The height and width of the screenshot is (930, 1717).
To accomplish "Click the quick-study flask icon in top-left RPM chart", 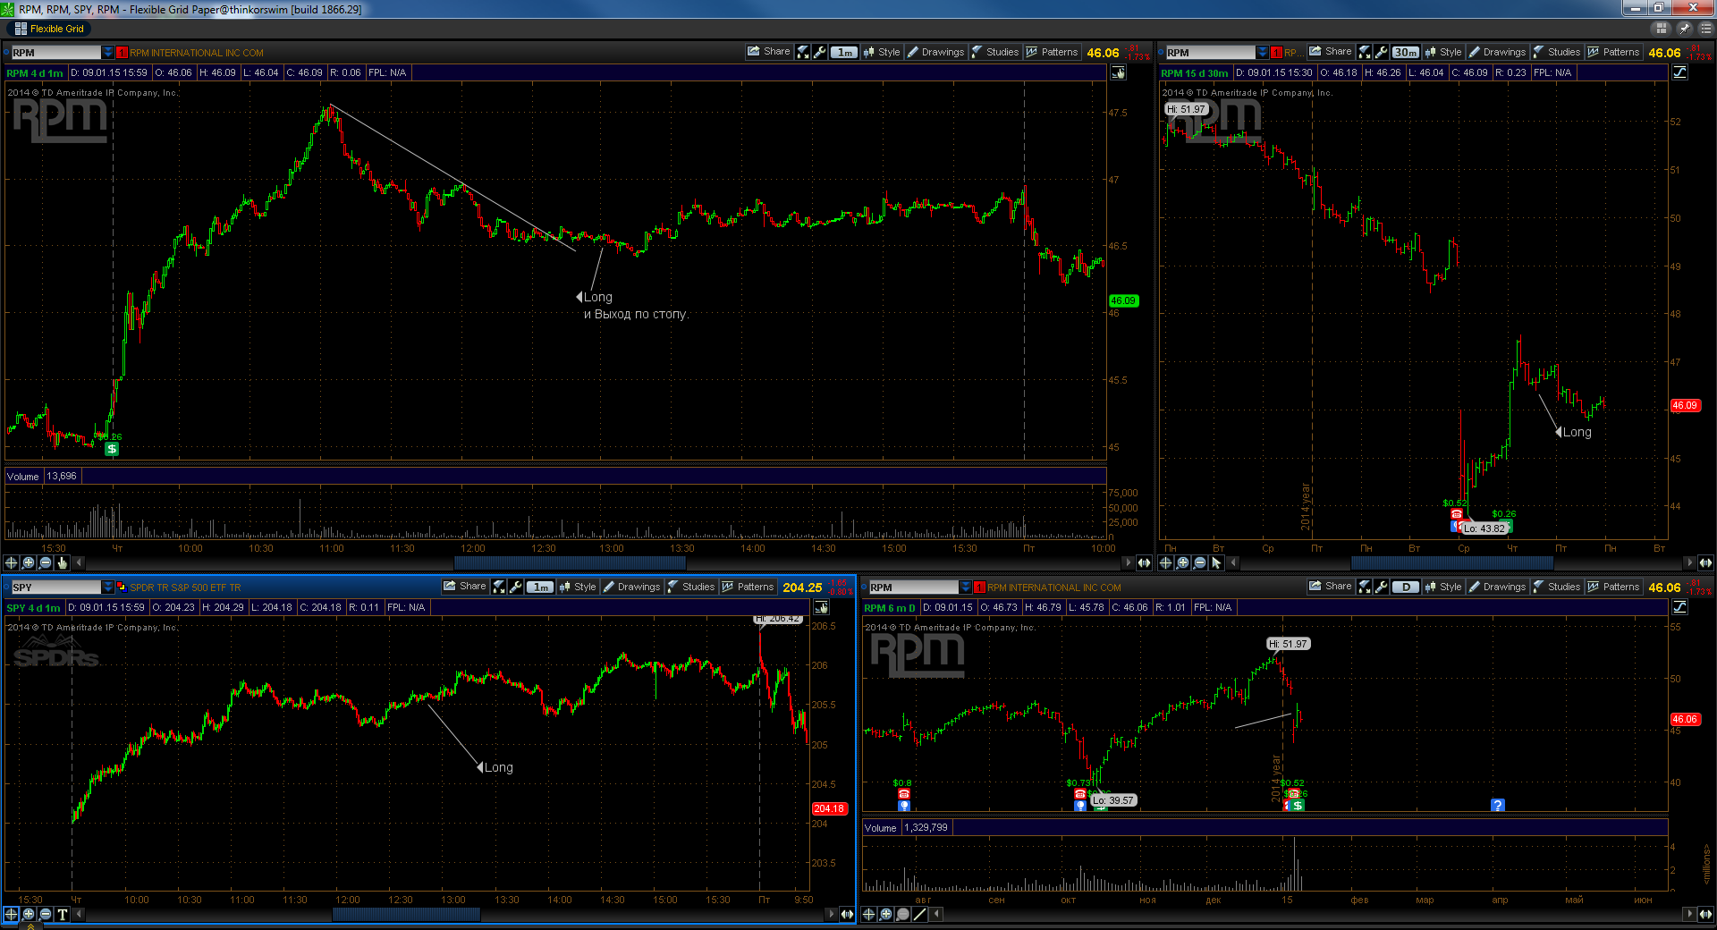I will point(803,52).
